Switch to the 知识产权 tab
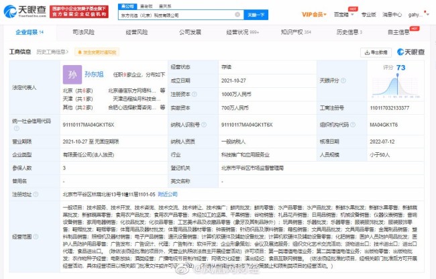Viewport: 436px width, 279px height. (296, 32)
